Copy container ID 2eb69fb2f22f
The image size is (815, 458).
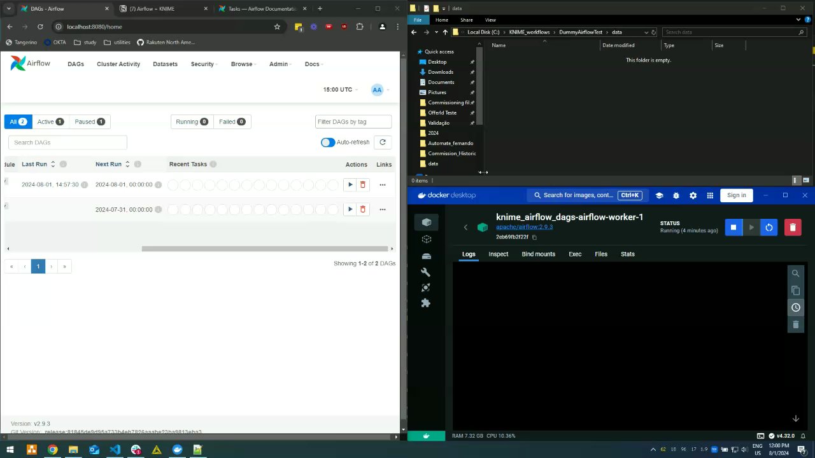534,237
